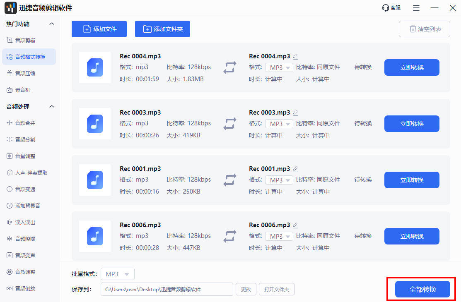Image resolution: width=461 pixels, height=302 pixels.
Task: Click the 添加文件夹 button
Action: (x=162, y=29)
